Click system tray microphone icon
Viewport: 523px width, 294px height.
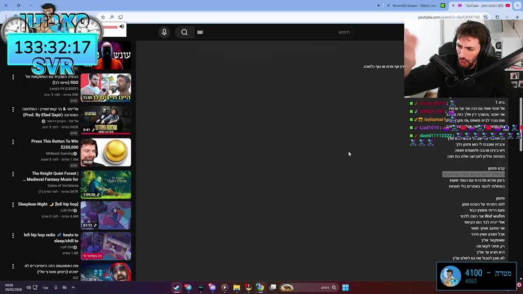(56, 287)
